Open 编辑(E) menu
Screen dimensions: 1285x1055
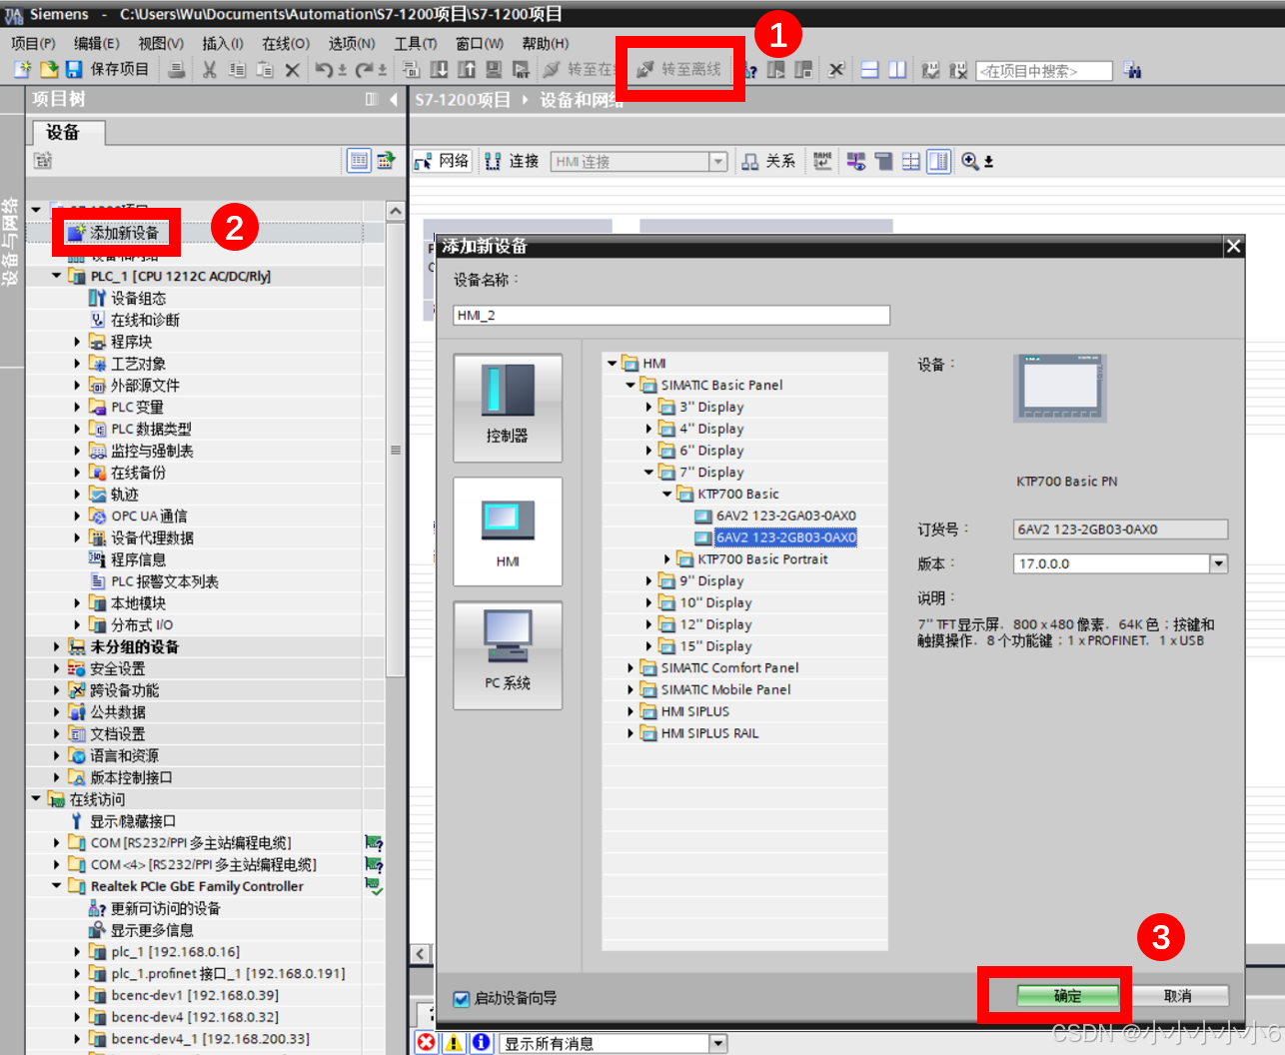tap(96, 43)
